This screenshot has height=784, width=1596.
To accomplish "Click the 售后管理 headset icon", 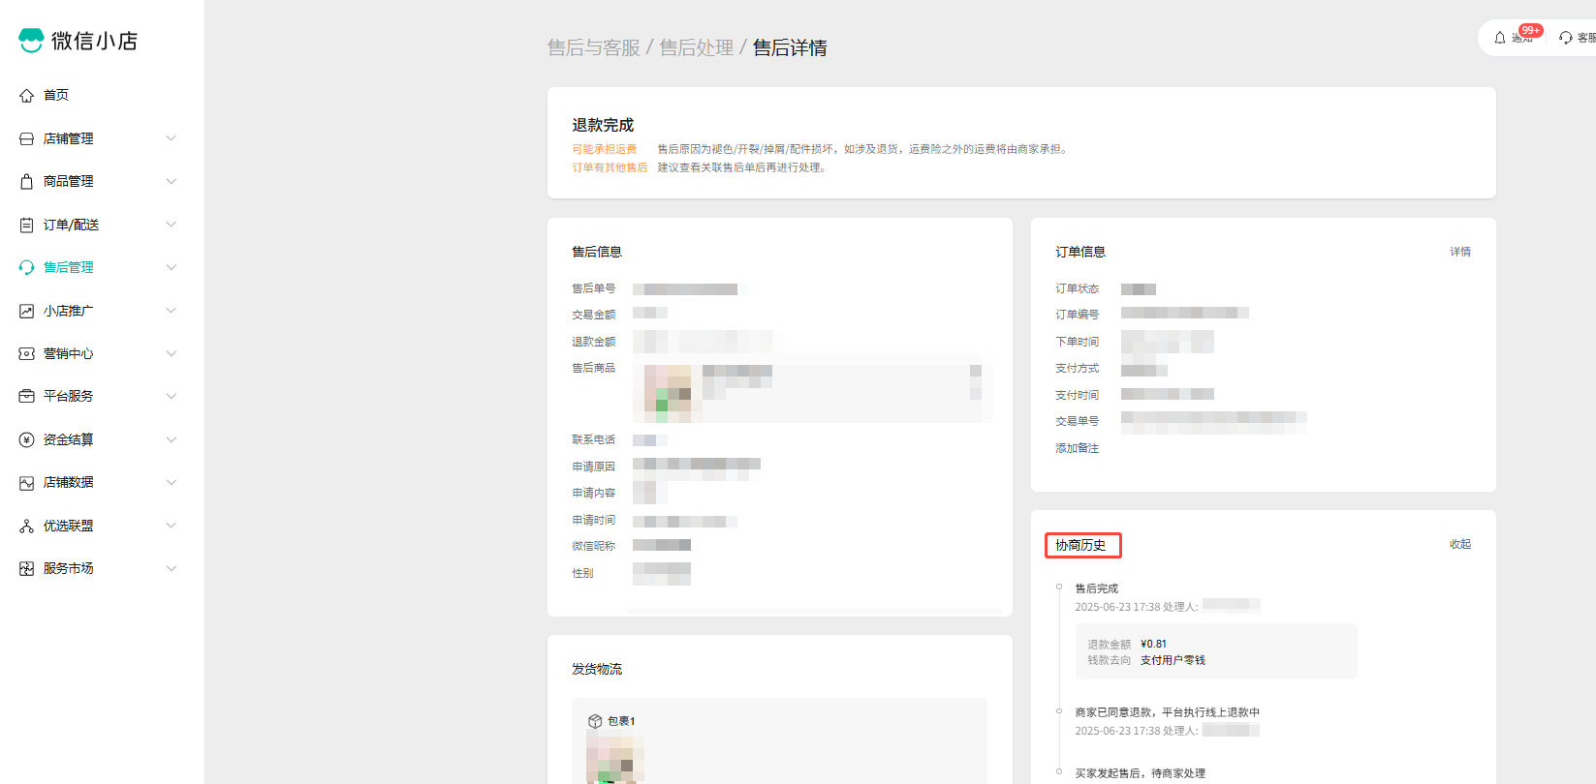I will click(26, 268).
